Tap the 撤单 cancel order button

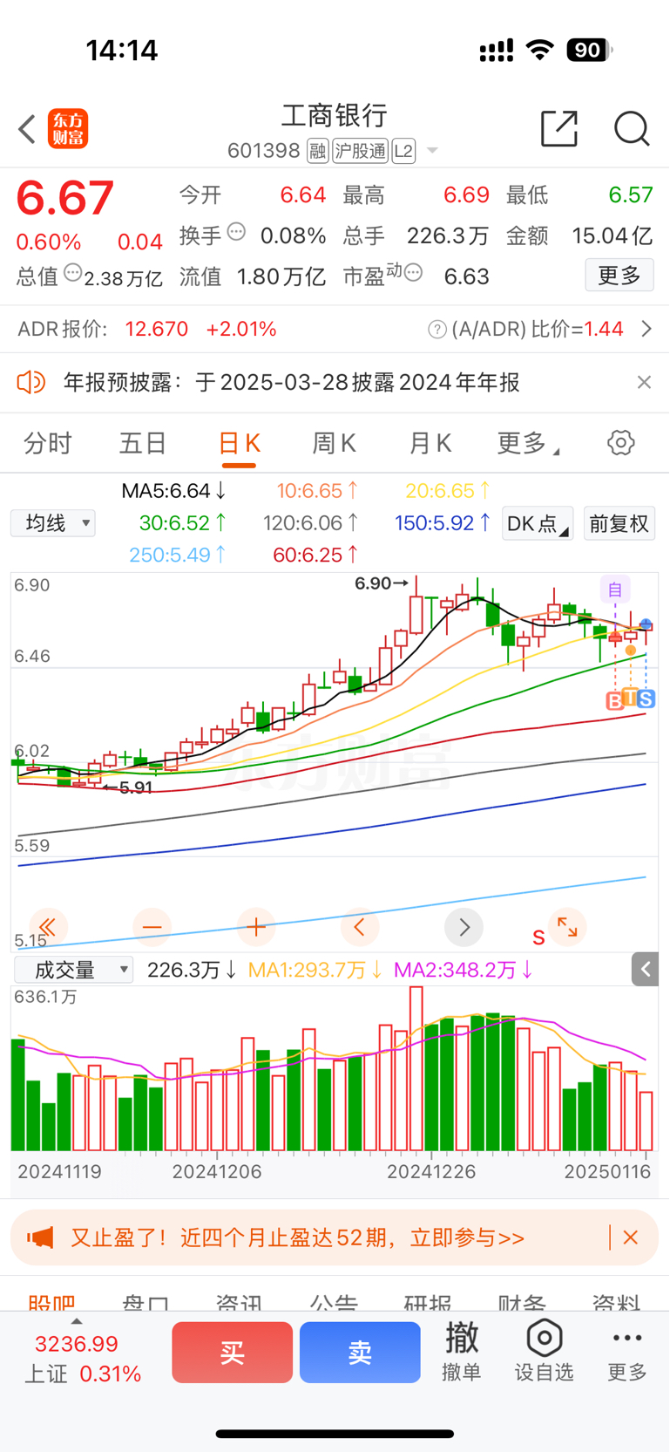[x=462, y=1351]
